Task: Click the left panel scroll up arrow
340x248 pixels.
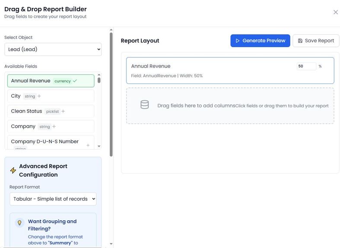Action: (111, 30)
